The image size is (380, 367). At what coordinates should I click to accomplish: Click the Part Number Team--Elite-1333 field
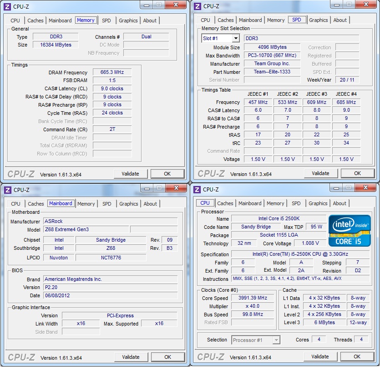272,72
